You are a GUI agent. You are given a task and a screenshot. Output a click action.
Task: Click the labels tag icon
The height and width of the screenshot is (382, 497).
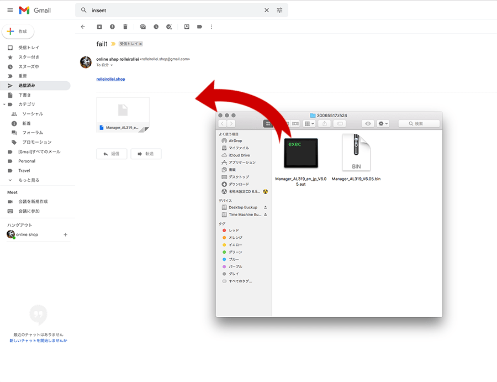pos(199,27)
